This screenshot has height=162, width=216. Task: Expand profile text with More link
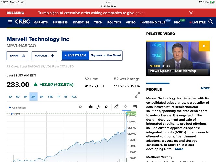coord(179,149)
